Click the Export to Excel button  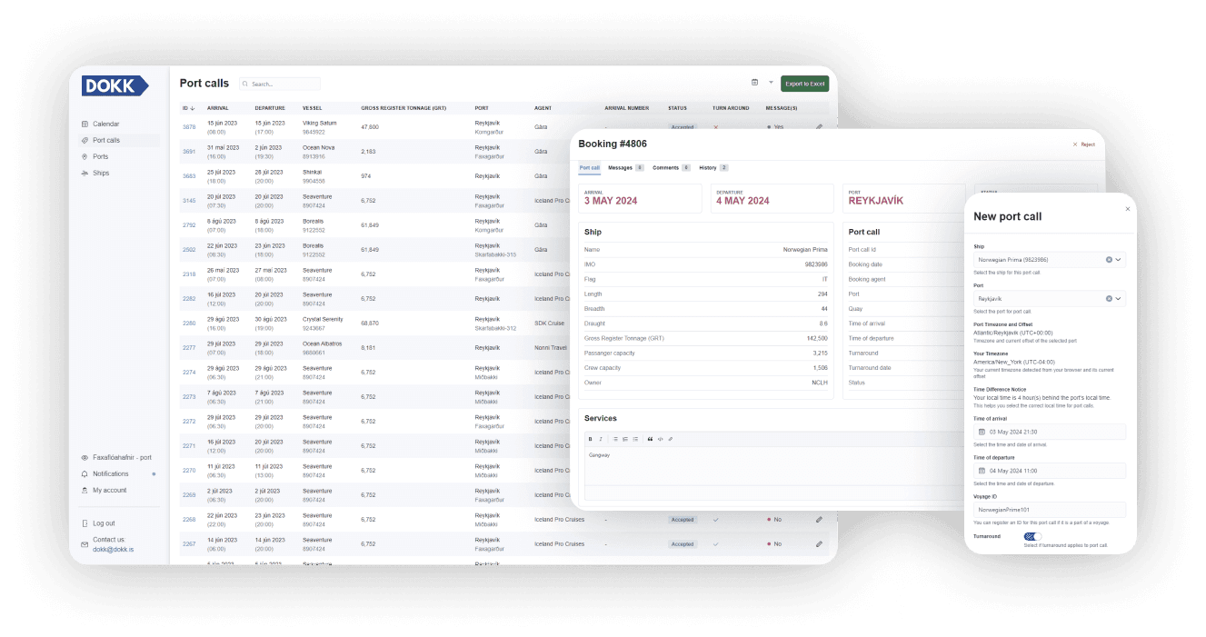(804, 84)
